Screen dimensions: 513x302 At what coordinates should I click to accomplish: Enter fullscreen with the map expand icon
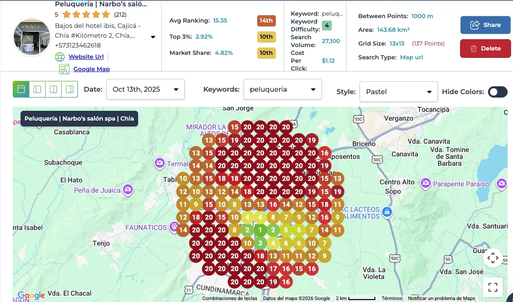(x=493, y=287)
